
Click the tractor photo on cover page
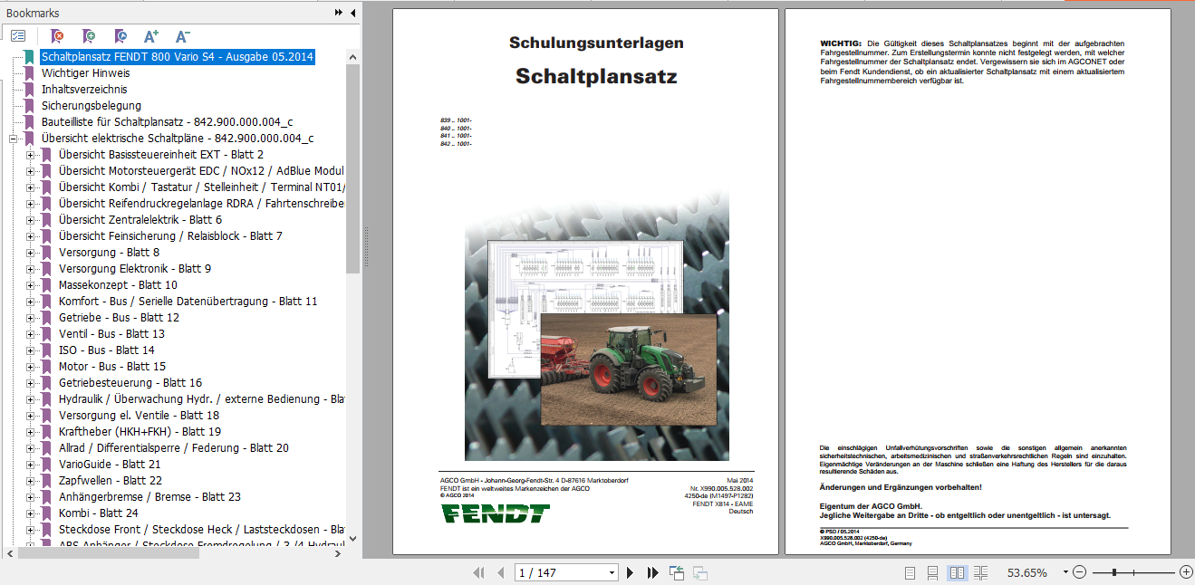628,369
